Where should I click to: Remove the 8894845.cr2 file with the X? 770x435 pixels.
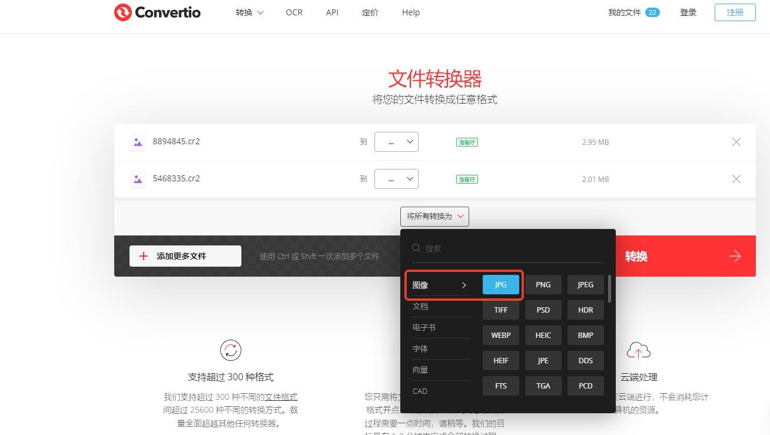point(736,142)
